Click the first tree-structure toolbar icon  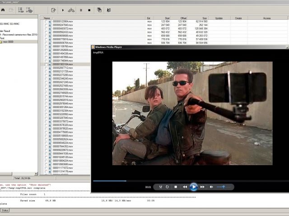(x=21, y=10)
